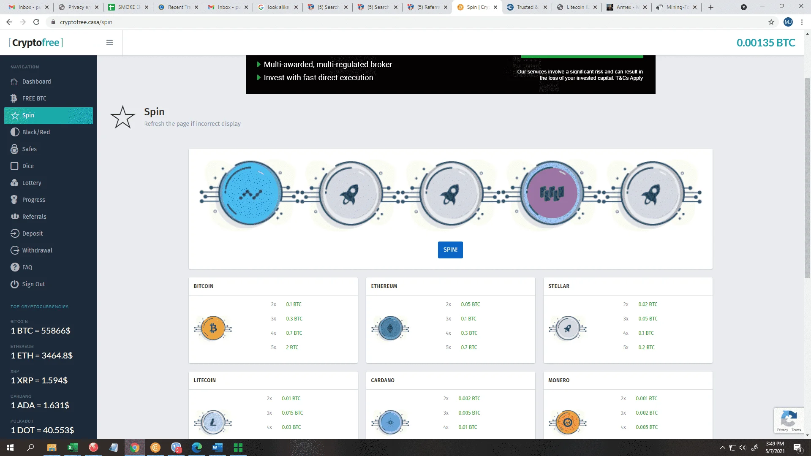
Task: Click the Cardano coin icon
Action: pyautogui.click(x=390, y=422)
